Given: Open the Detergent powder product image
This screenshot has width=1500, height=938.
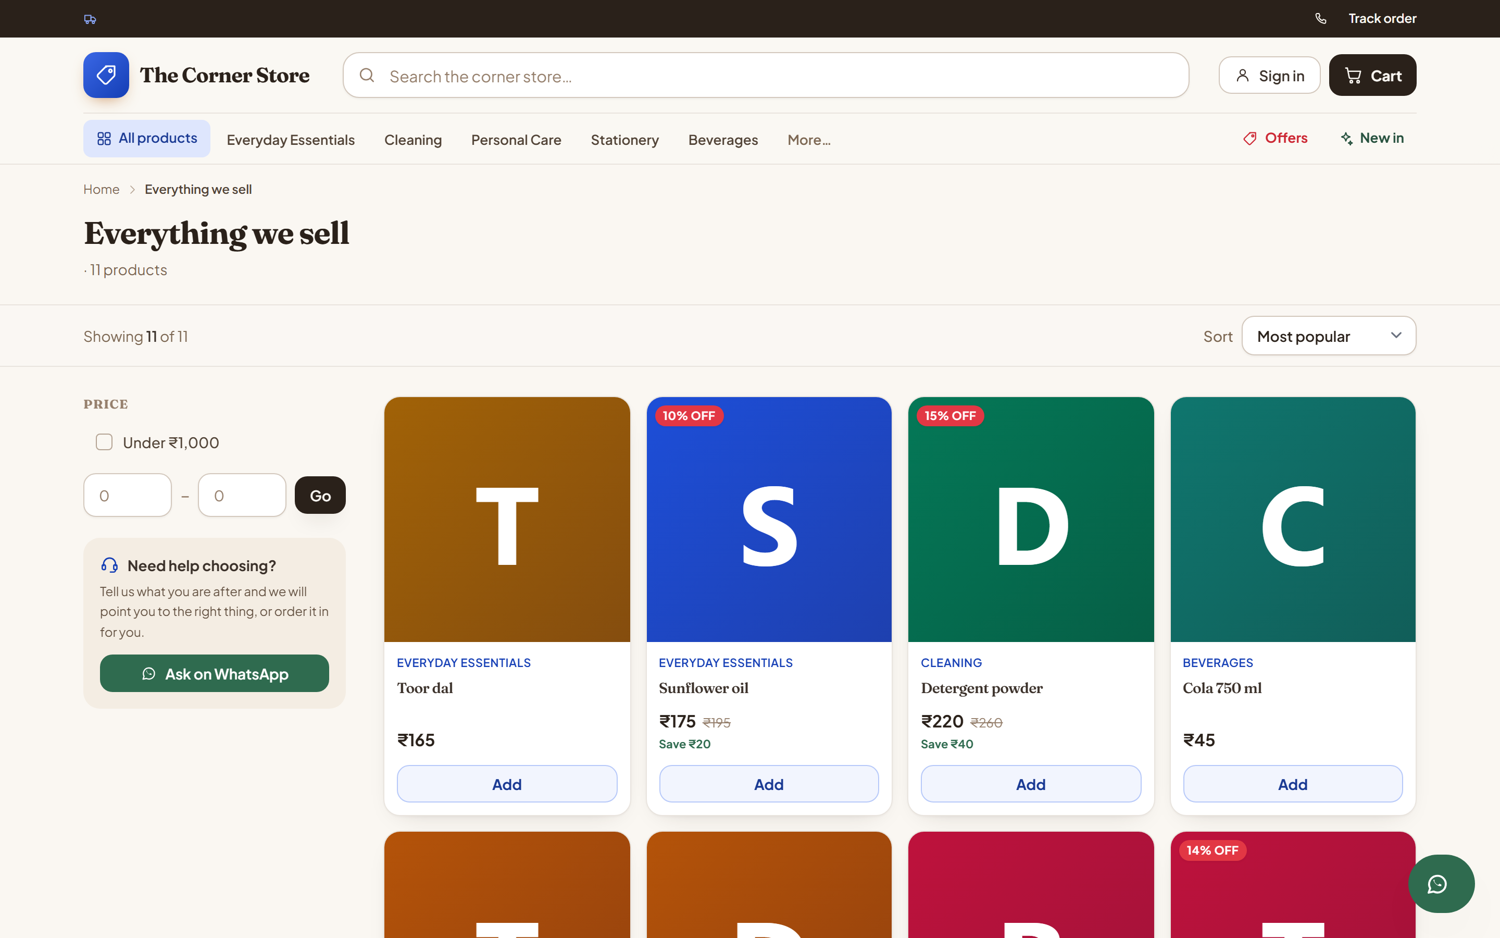Looking at the screenshot, I should point(1031,520).
